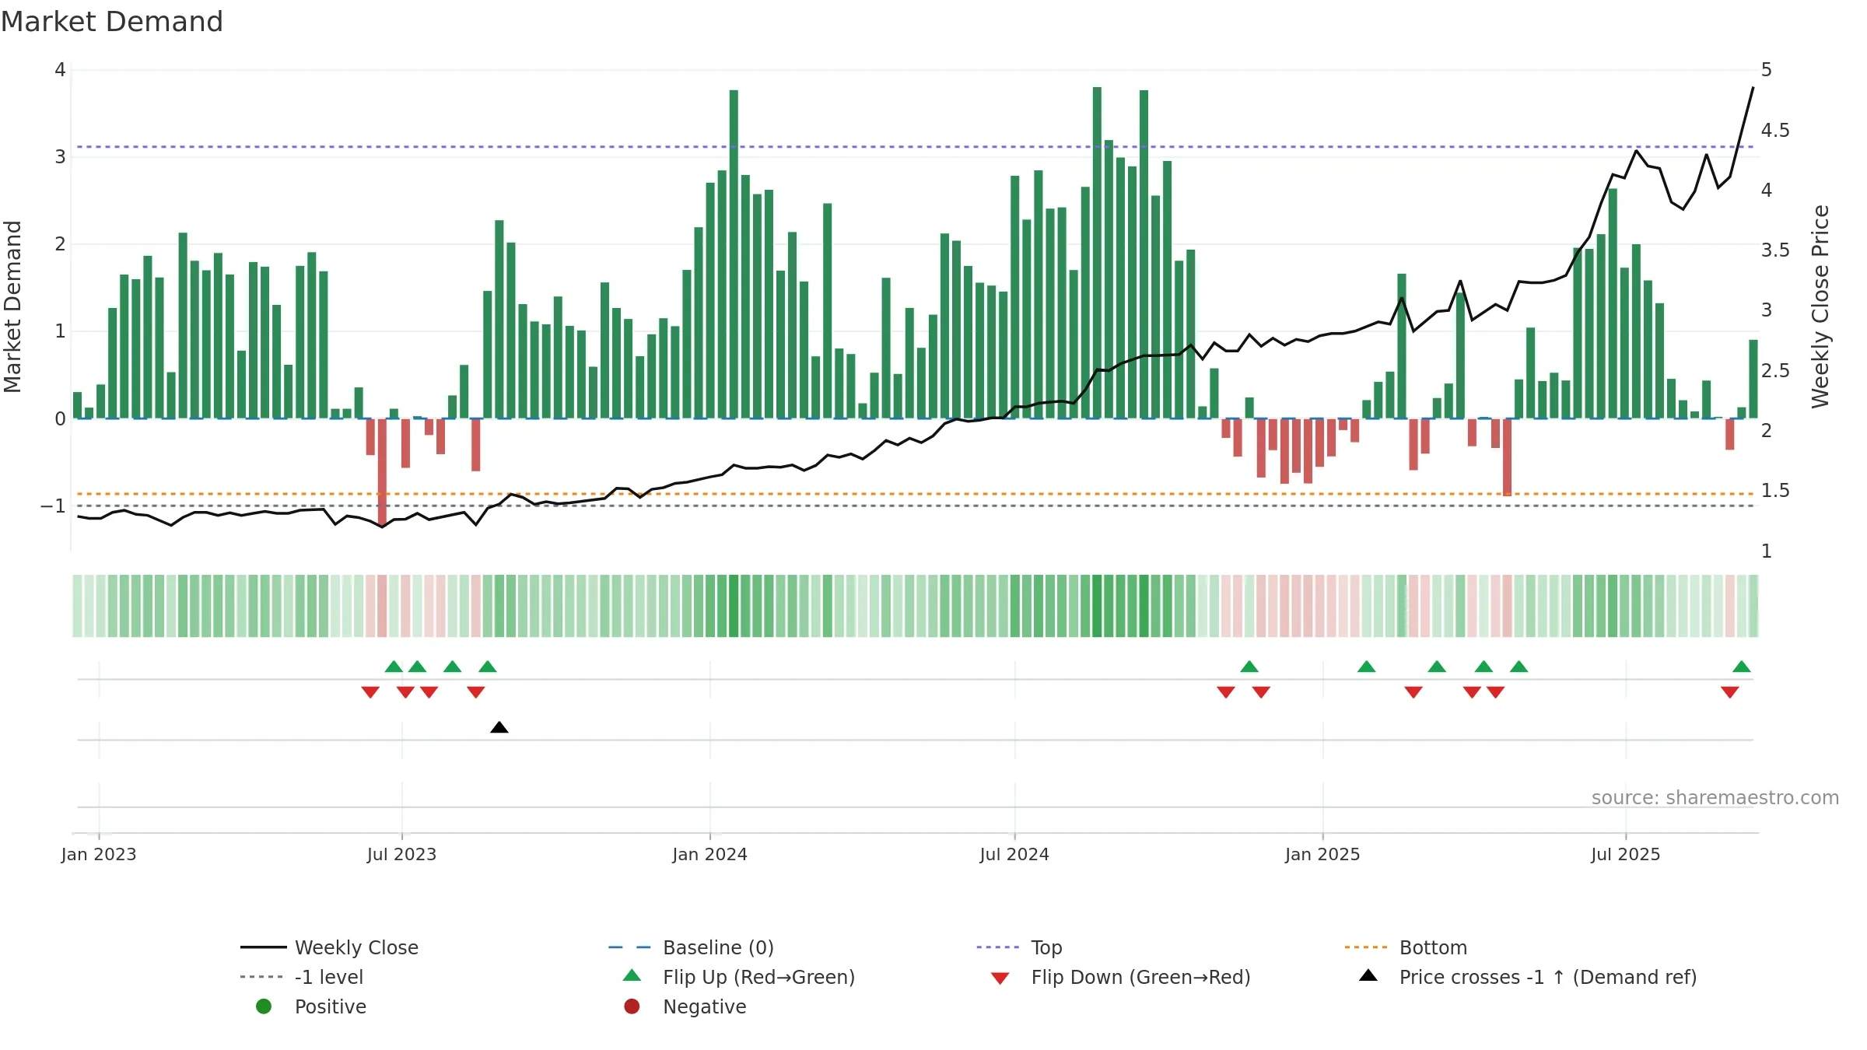
Task: Click the green Positive legend circle
Action: coord(264,1006)
